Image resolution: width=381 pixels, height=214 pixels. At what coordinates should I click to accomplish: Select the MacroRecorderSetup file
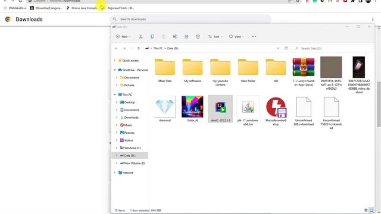point(276,111)
